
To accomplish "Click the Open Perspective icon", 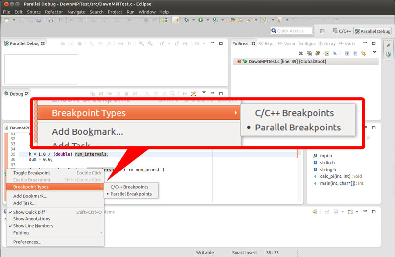I will [322, 31].
